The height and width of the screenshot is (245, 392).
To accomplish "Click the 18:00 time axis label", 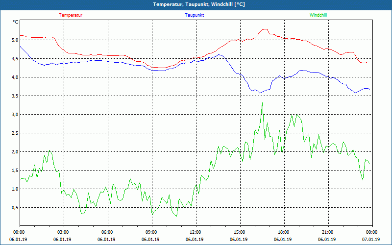I will pyautogui.click(x=284, y=232).
